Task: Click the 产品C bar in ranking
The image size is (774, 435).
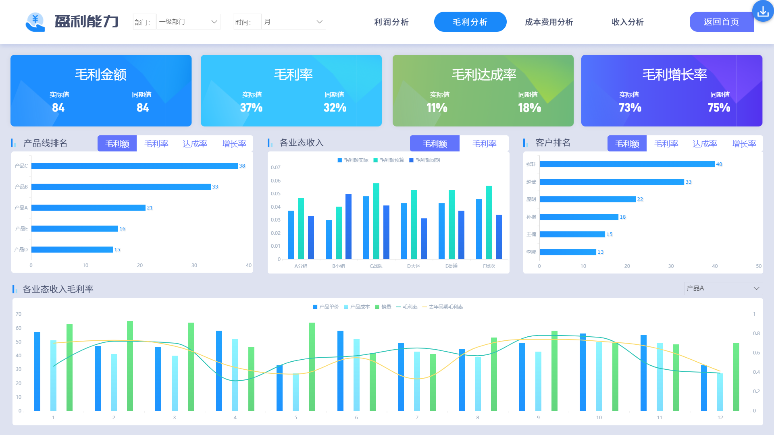Action: (x=134, y=166)
